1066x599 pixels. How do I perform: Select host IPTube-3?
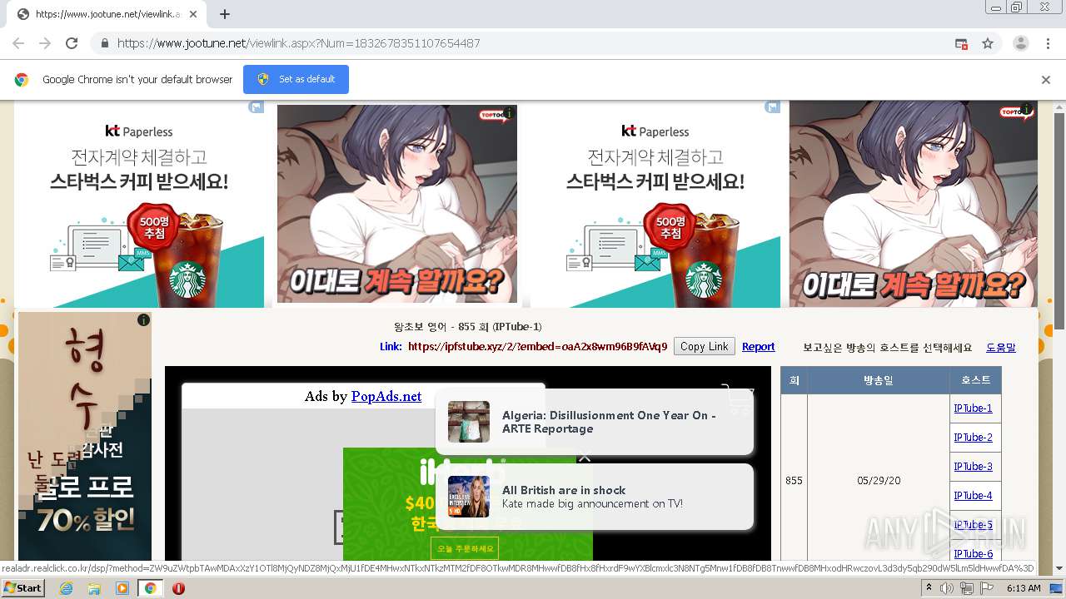[973, 467]
